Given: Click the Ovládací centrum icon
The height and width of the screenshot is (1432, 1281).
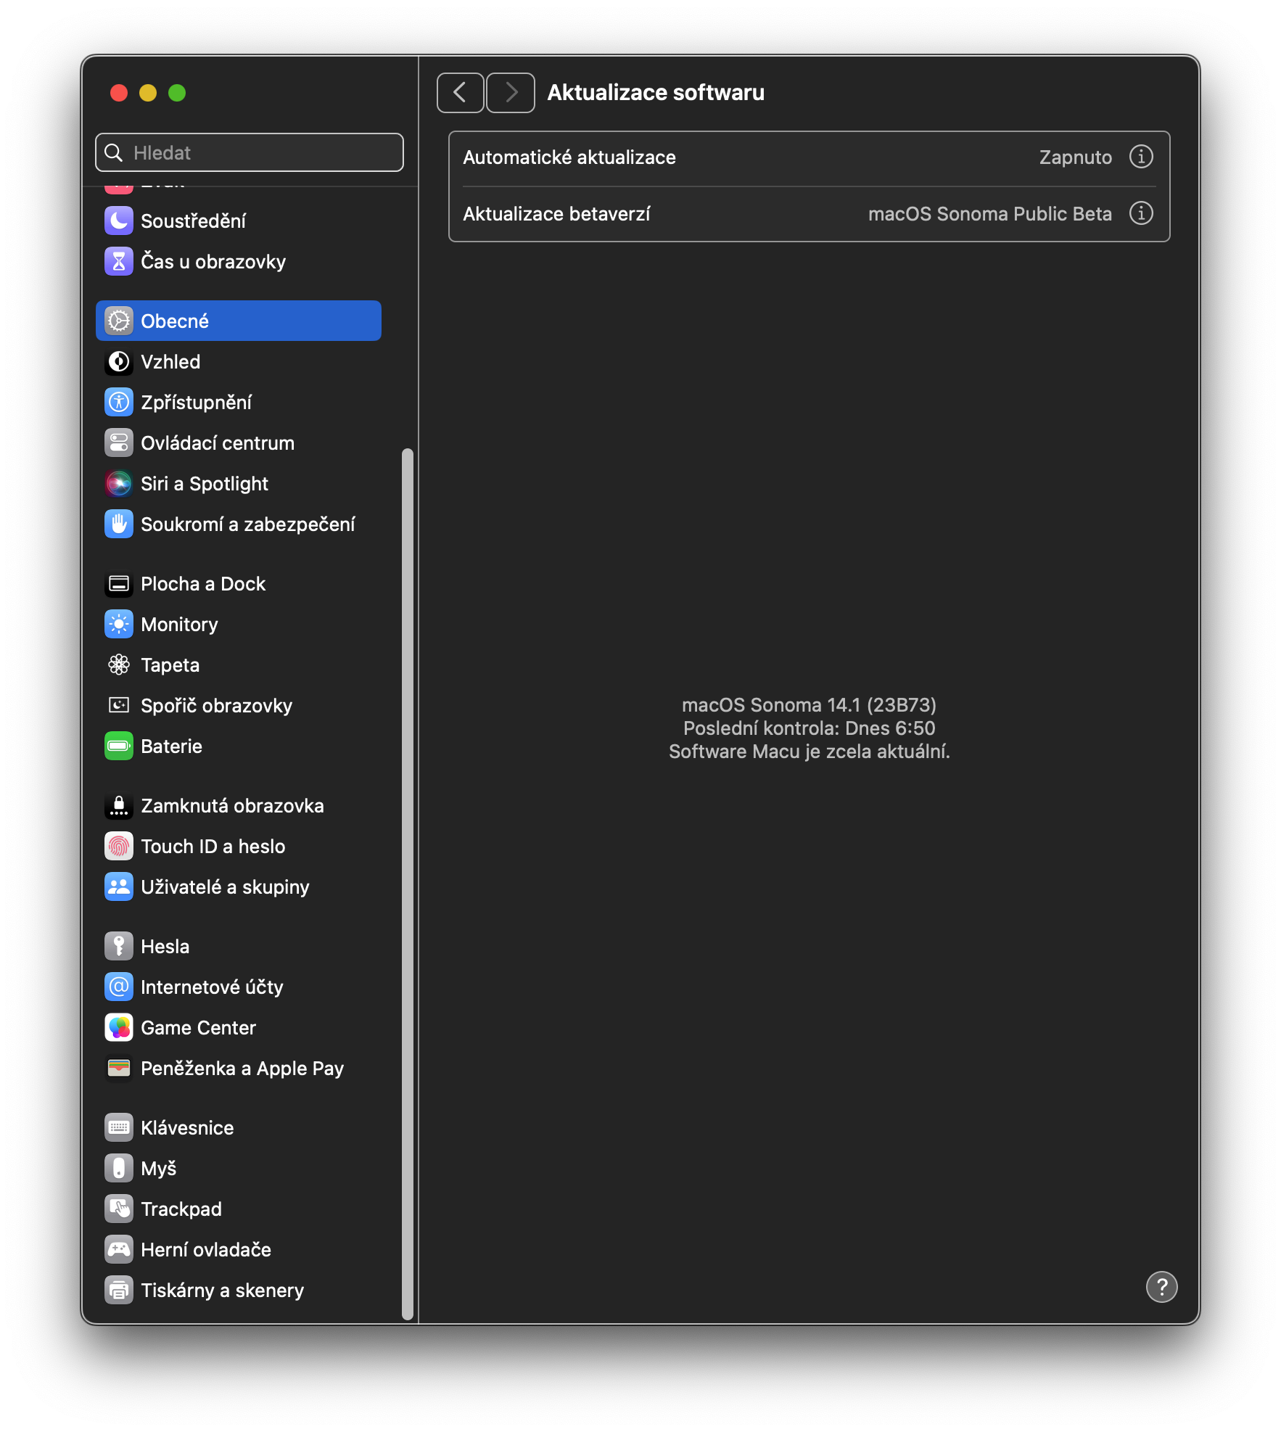Looking at the screenshot, I should tap(119, 443).
